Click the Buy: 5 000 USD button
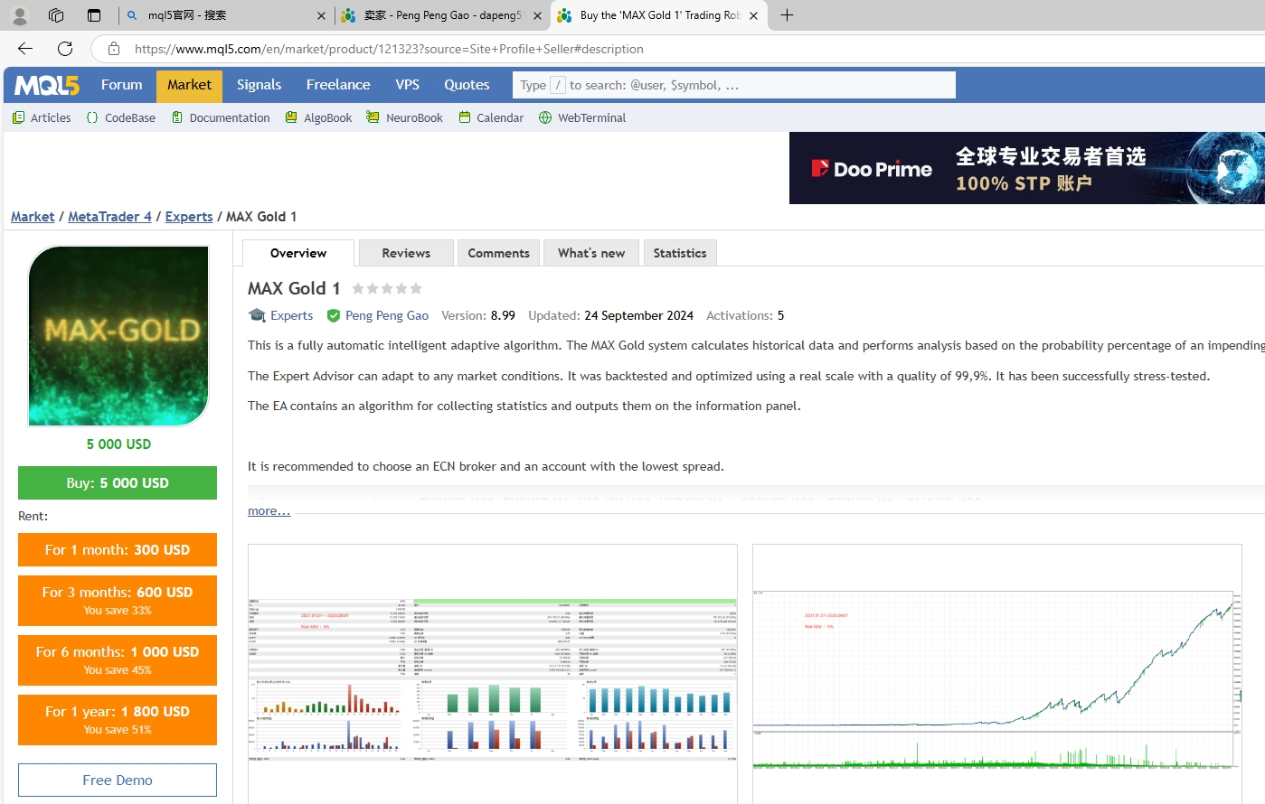The image size is (1265, 804). (x=118, y=482)
